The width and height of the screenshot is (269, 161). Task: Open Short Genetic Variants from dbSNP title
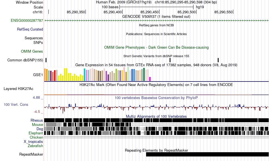tap(156, 56)
